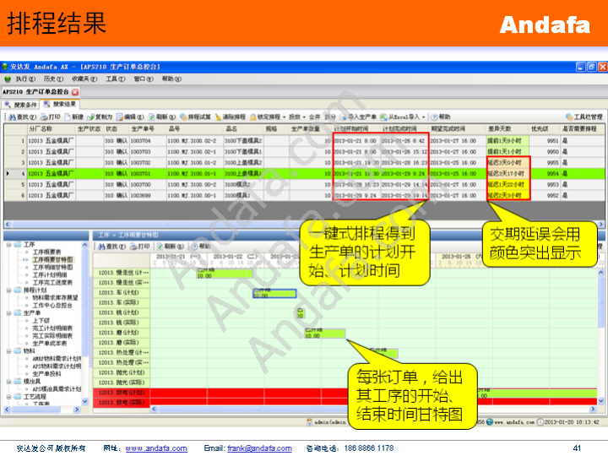Screen dimensions: 608x456
Task: Switch to the 搜索条件 tab
Action: [x=21, y=105]
